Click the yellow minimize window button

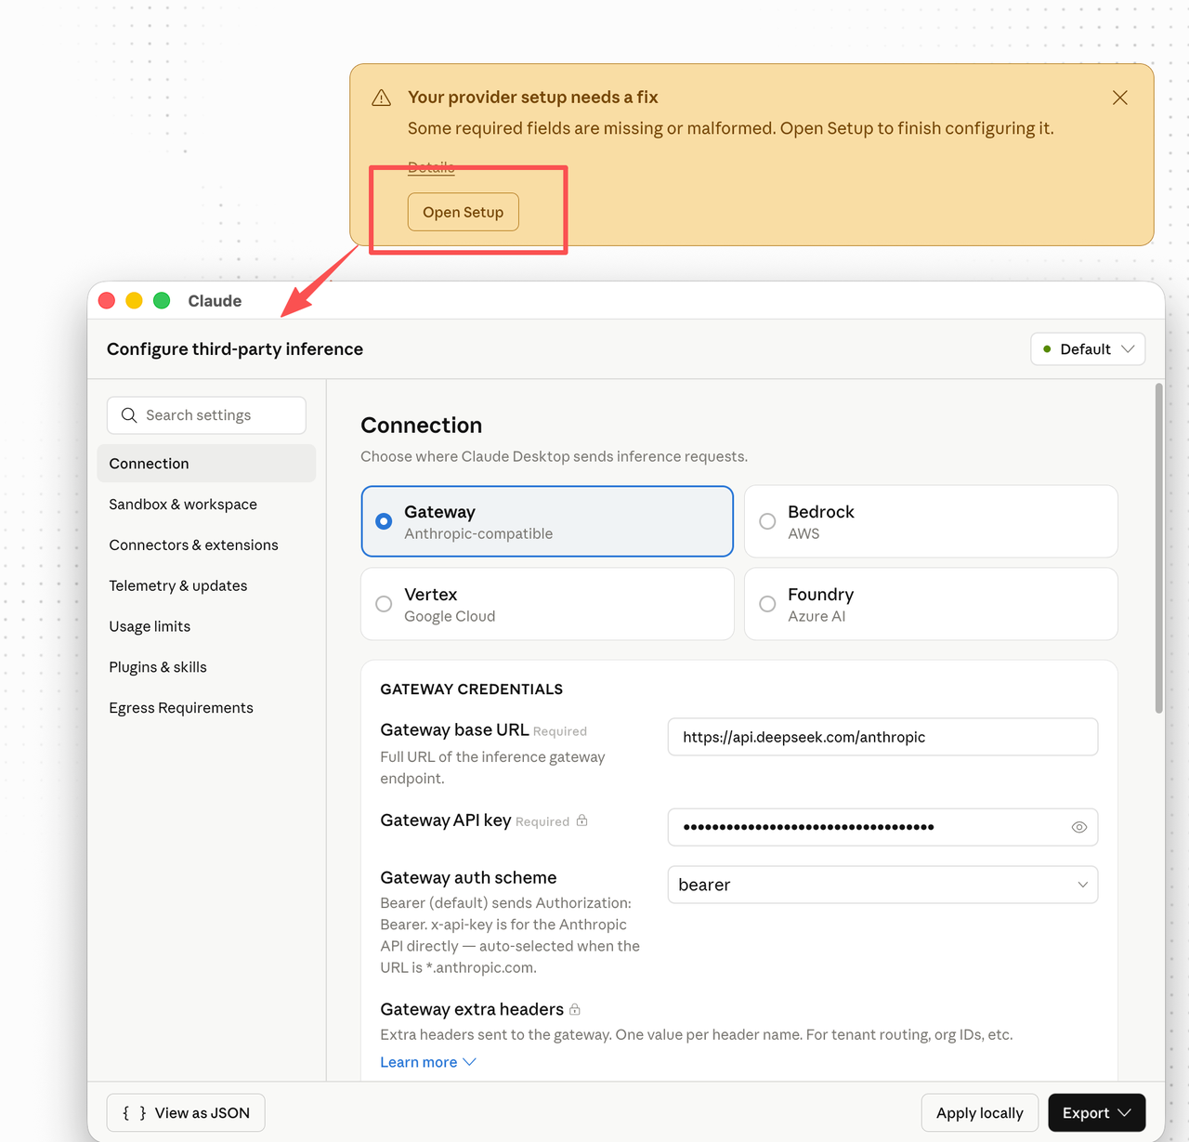[134, 300]
